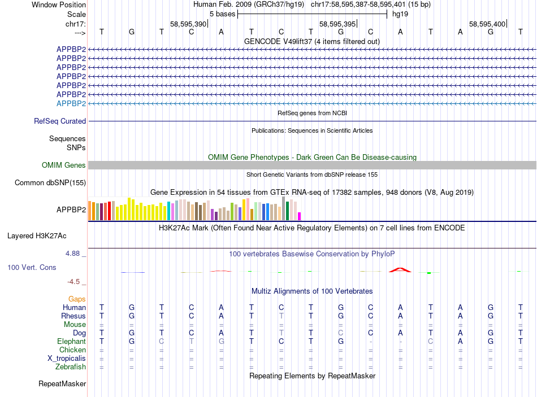This screenshot has width=537, height=397.
Task: Open the GTEx Gene Expression track title
Action: (312, 193)
